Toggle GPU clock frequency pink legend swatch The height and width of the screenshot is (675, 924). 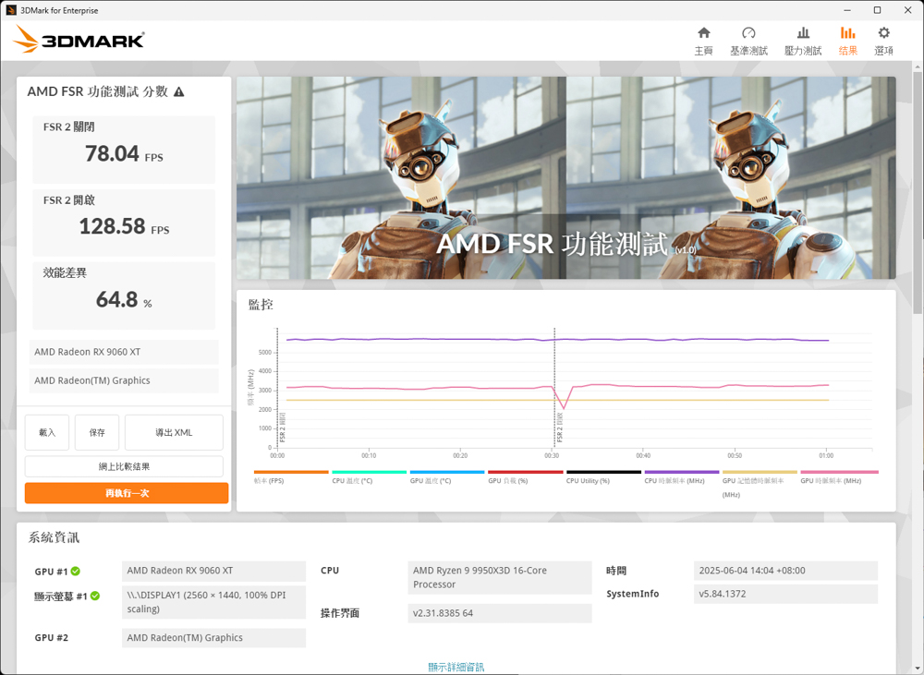pyautogui.click(x=839, y=472)
